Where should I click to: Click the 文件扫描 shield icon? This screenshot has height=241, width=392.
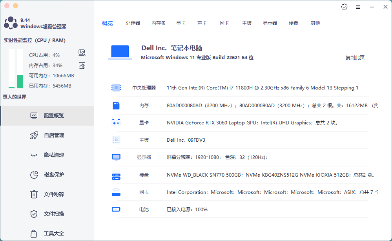pyautogui.click(x=34, y=214)
